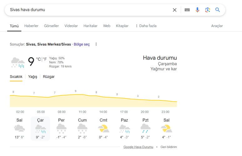Expand the Daha fazla menu

146,26
